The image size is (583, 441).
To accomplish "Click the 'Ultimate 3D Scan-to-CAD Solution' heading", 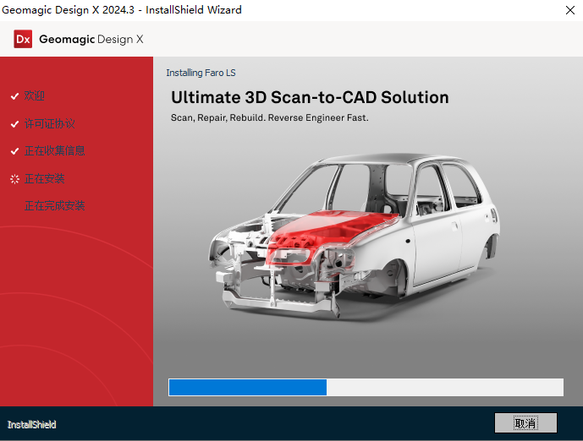I will (x=310, y=97).
